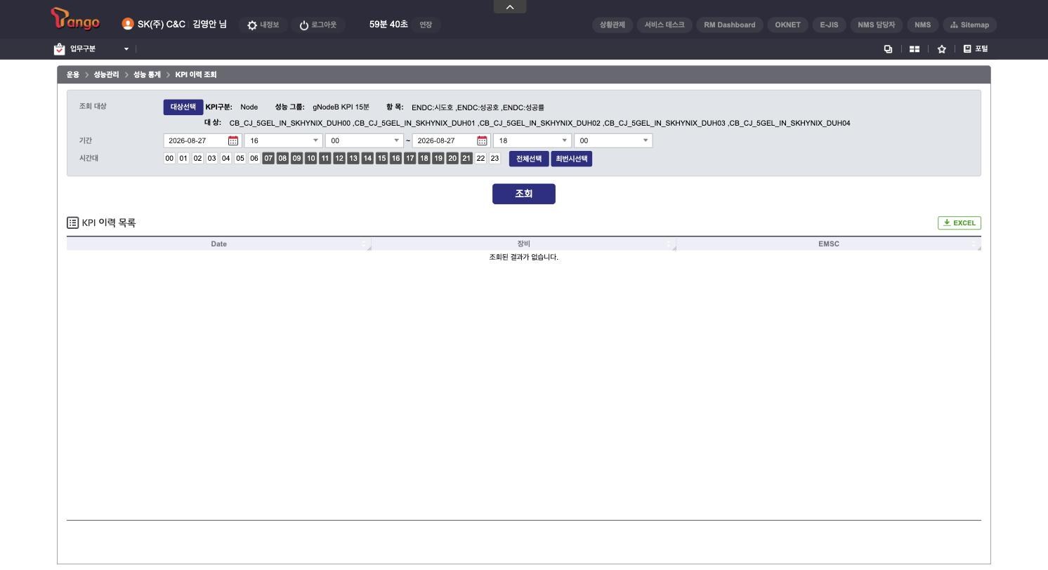The height and width of the screenshot is (570, 1048).
Task: Open the 포털 portal link
Action: (976, 49)
